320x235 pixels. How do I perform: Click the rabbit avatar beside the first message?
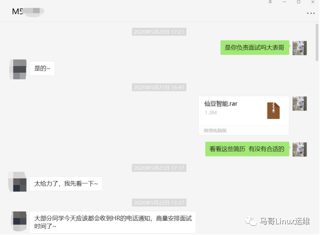[x=300, y=47]
